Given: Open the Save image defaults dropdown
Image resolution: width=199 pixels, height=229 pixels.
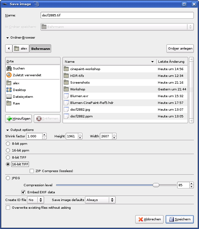Looking at the screenshot, I should 100,200.
